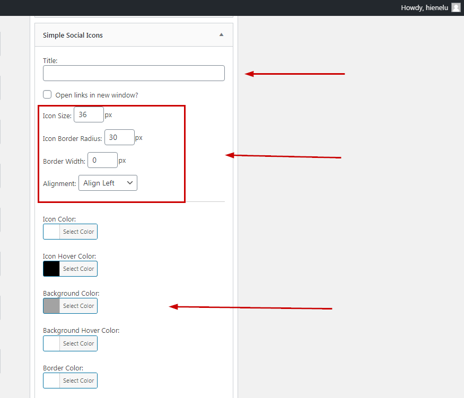Click the Title text input field

pos(134,73)
